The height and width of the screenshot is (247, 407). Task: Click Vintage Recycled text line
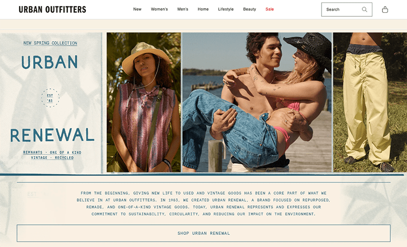52,158
